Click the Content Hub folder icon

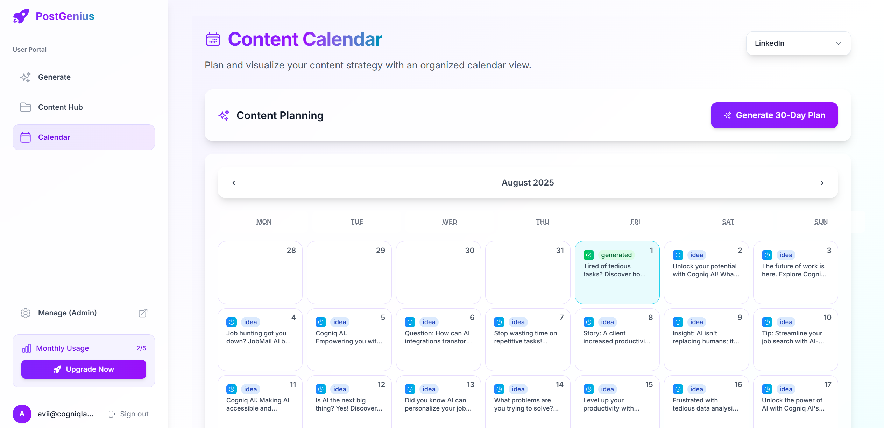26,107
